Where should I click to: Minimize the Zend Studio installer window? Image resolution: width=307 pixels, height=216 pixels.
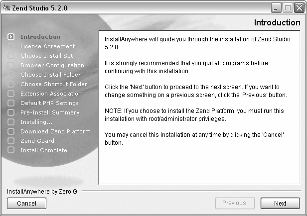pyautogui.click(x=277, y=7)
